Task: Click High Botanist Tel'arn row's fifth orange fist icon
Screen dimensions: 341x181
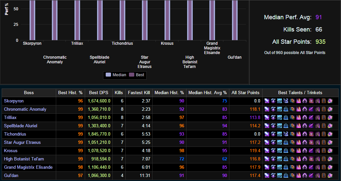Action: click(292, 159)
